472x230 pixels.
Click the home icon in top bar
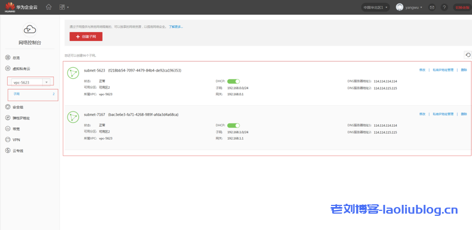pos(49,7)
